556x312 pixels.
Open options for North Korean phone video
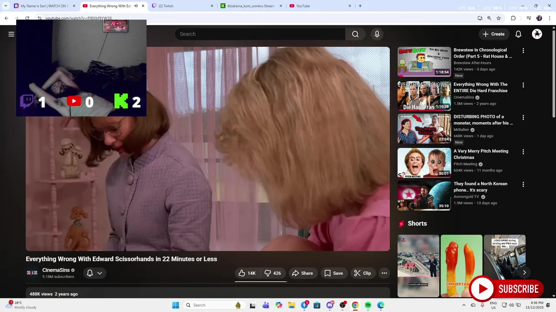523,184
